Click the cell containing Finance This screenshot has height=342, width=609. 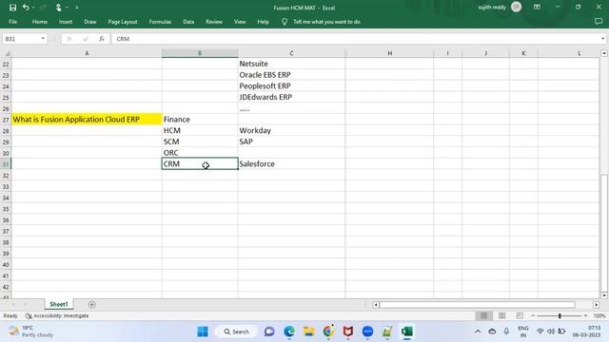[200, 119]
